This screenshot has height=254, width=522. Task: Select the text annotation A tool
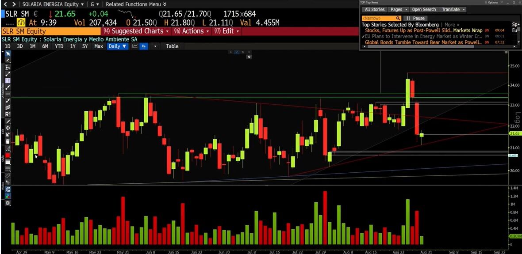[x=8, y=148]
